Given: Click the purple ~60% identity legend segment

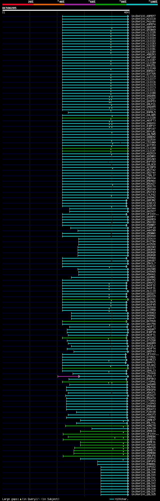Looking at the screenshot, I should point(80,4).
